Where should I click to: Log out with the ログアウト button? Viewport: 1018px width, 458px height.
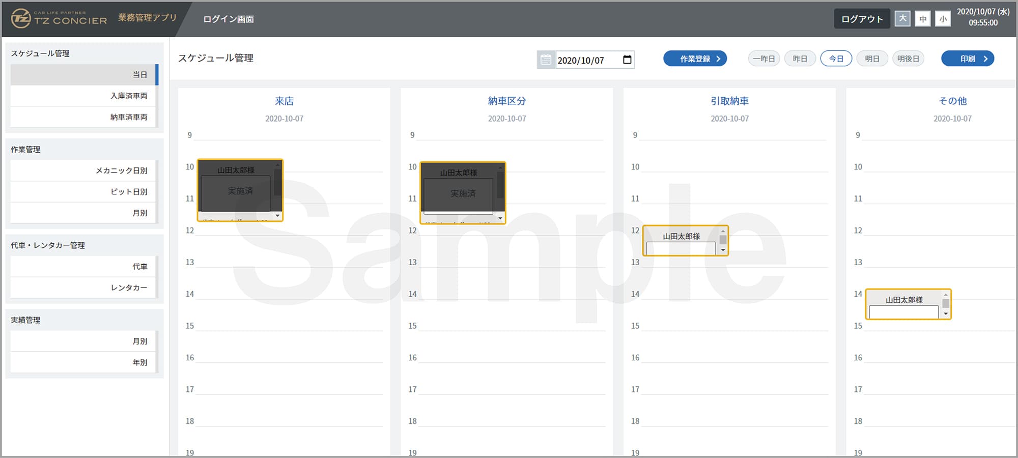pos(862,19)
